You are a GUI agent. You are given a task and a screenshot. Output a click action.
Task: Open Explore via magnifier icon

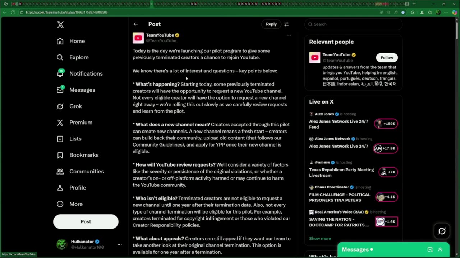60,57
